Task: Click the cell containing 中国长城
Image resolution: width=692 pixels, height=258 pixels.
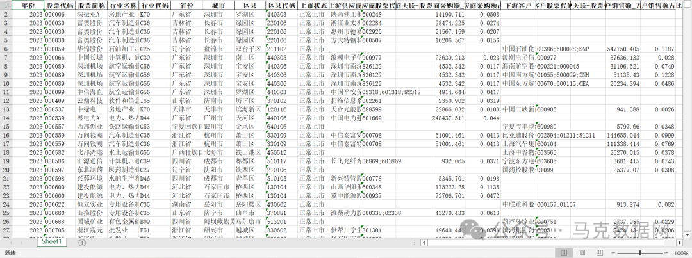Action: click(92, 58)
